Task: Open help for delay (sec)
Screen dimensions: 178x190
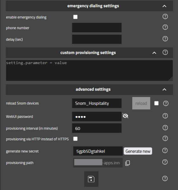Action: click(x=165, y=39)
